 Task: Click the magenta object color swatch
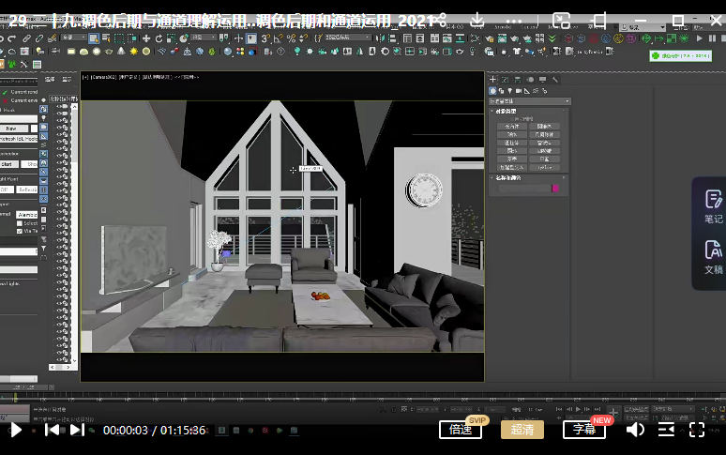(x=555, y=189)
